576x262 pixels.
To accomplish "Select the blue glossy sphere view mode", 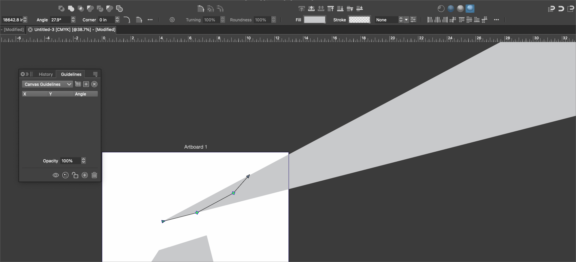I will [x=470, y=9].
